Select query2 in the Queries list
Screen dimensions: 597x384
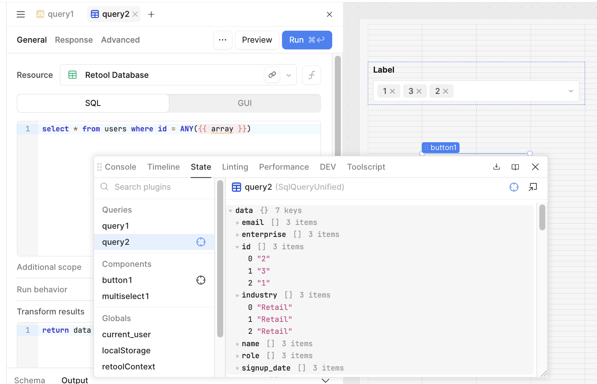click(154, 242)
